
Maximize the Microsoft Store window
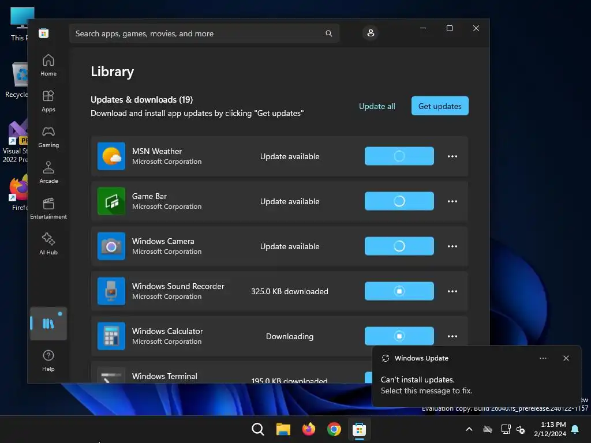449,28
